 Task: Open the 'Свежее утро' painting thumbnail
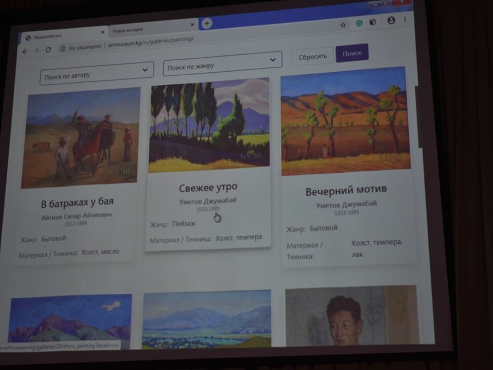click(x=209, y=125)
